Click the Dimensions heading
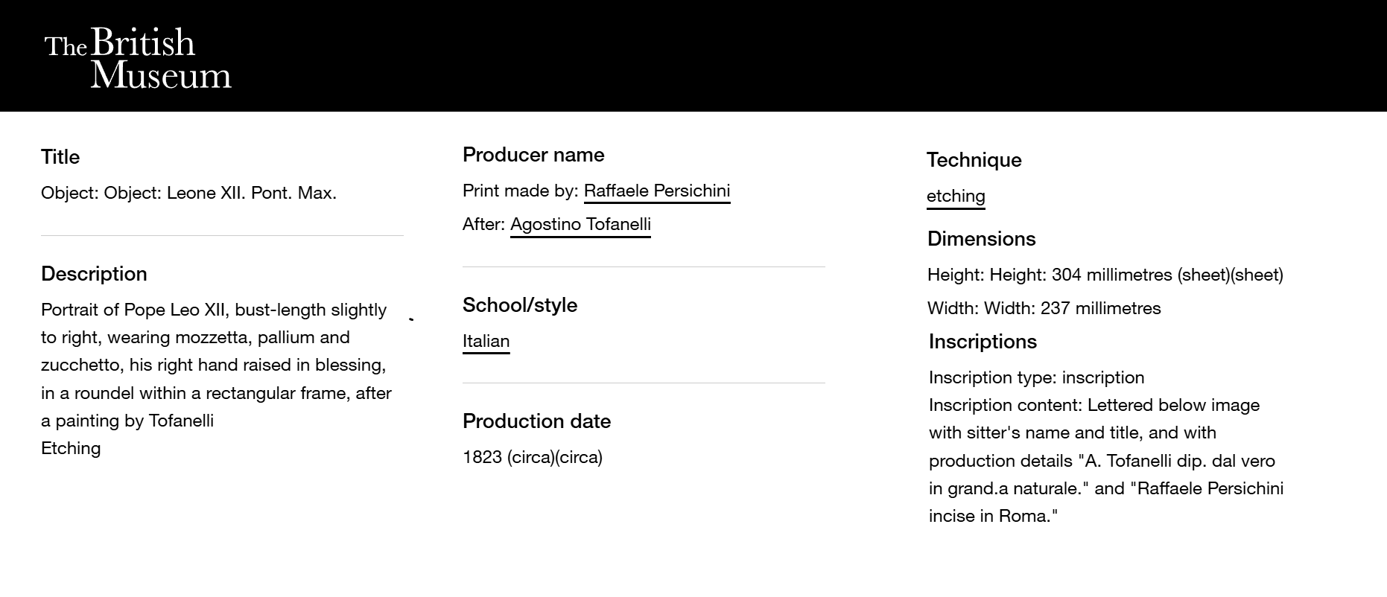Image resolution: width=1387 pixels, height=597 pixels. point(981,239)
